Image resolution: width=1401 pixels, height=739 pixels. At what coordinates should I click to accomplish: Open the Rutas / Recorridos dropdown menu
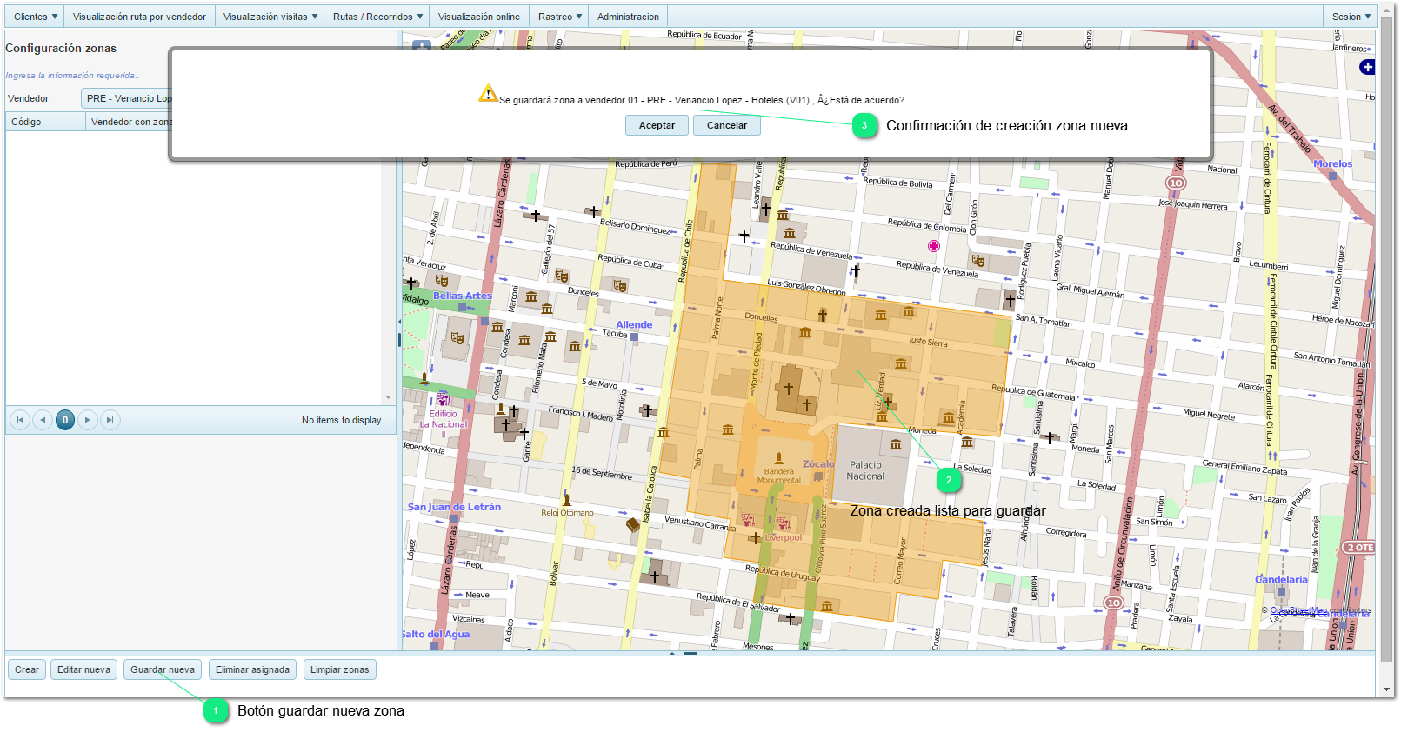point(377,17)
